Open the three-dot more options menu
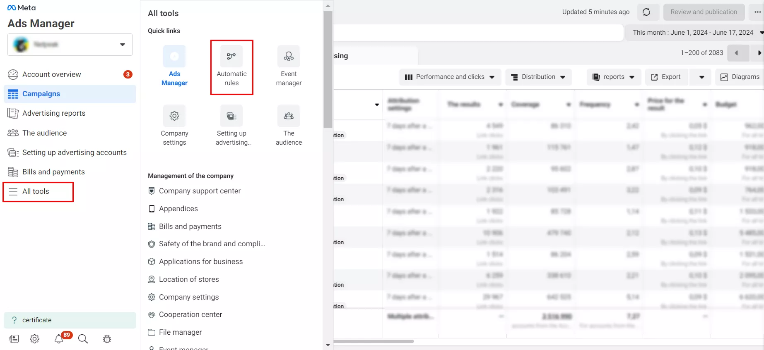 pos(757,12)
